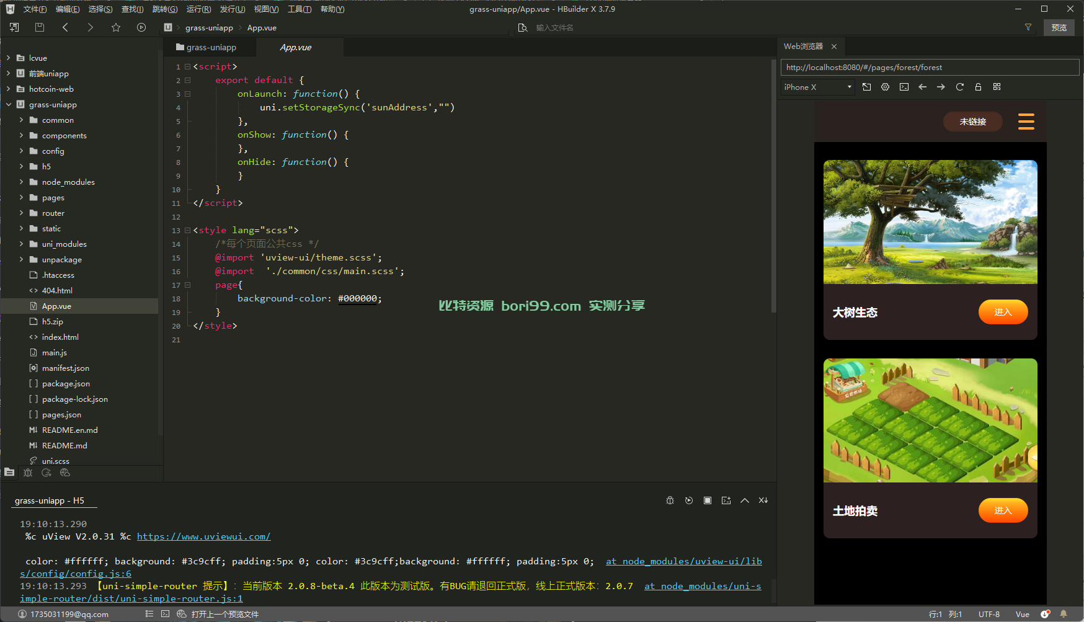The height and width of the screenshot is (622, 1084).
Task: Expand the uni_modules folder
Action: [x=21, y=244]
